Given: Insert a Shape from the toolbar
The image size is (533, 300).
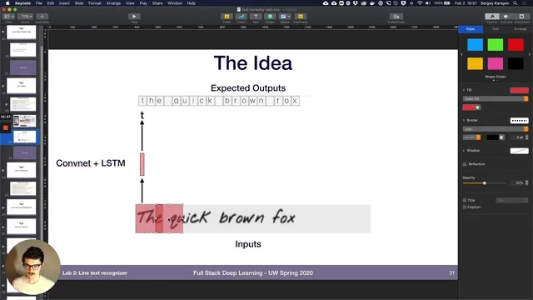Looking at the screenshot, I should [270, 17].
